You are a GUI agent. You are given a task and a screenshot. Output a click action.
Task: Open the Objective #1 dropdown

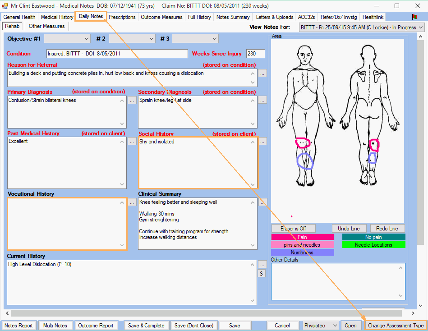[x=67, y=39]
